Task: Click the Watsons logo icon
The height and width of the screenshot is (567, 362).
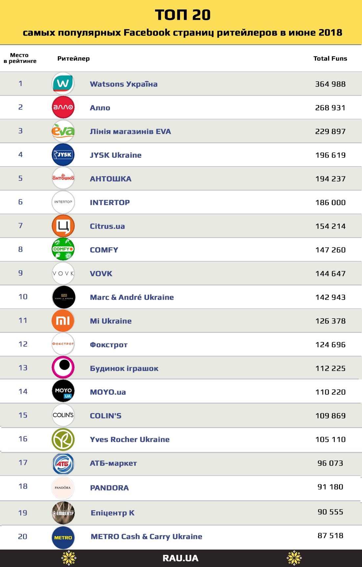Action: coord(63,84)
